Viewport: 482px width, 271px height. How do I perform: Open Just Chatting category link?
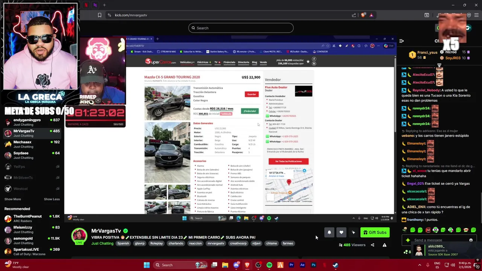[102, 244]
